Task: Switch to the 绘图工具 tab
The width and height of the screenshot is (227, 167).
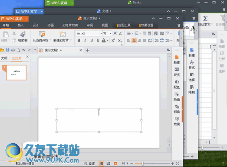Action: [x=124, y=26]
